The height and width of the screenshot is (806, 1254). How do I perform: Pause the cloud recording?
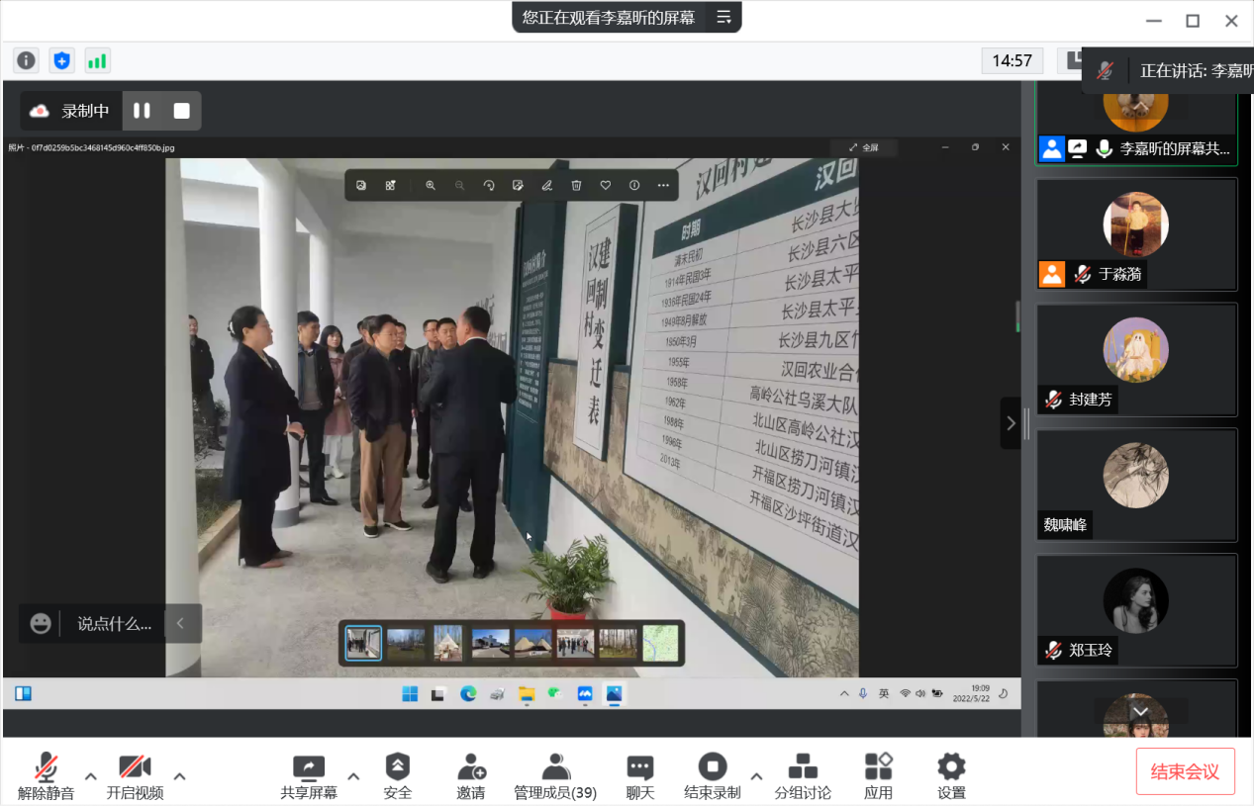coord(143,111)
